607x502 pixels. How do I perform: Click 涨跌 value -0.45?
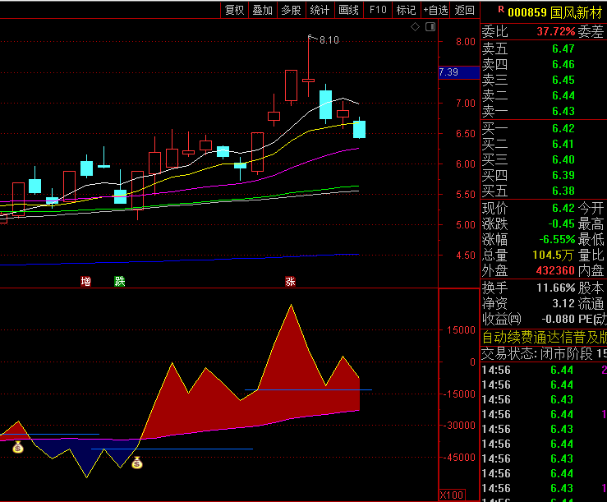click(x=561, y=223)
